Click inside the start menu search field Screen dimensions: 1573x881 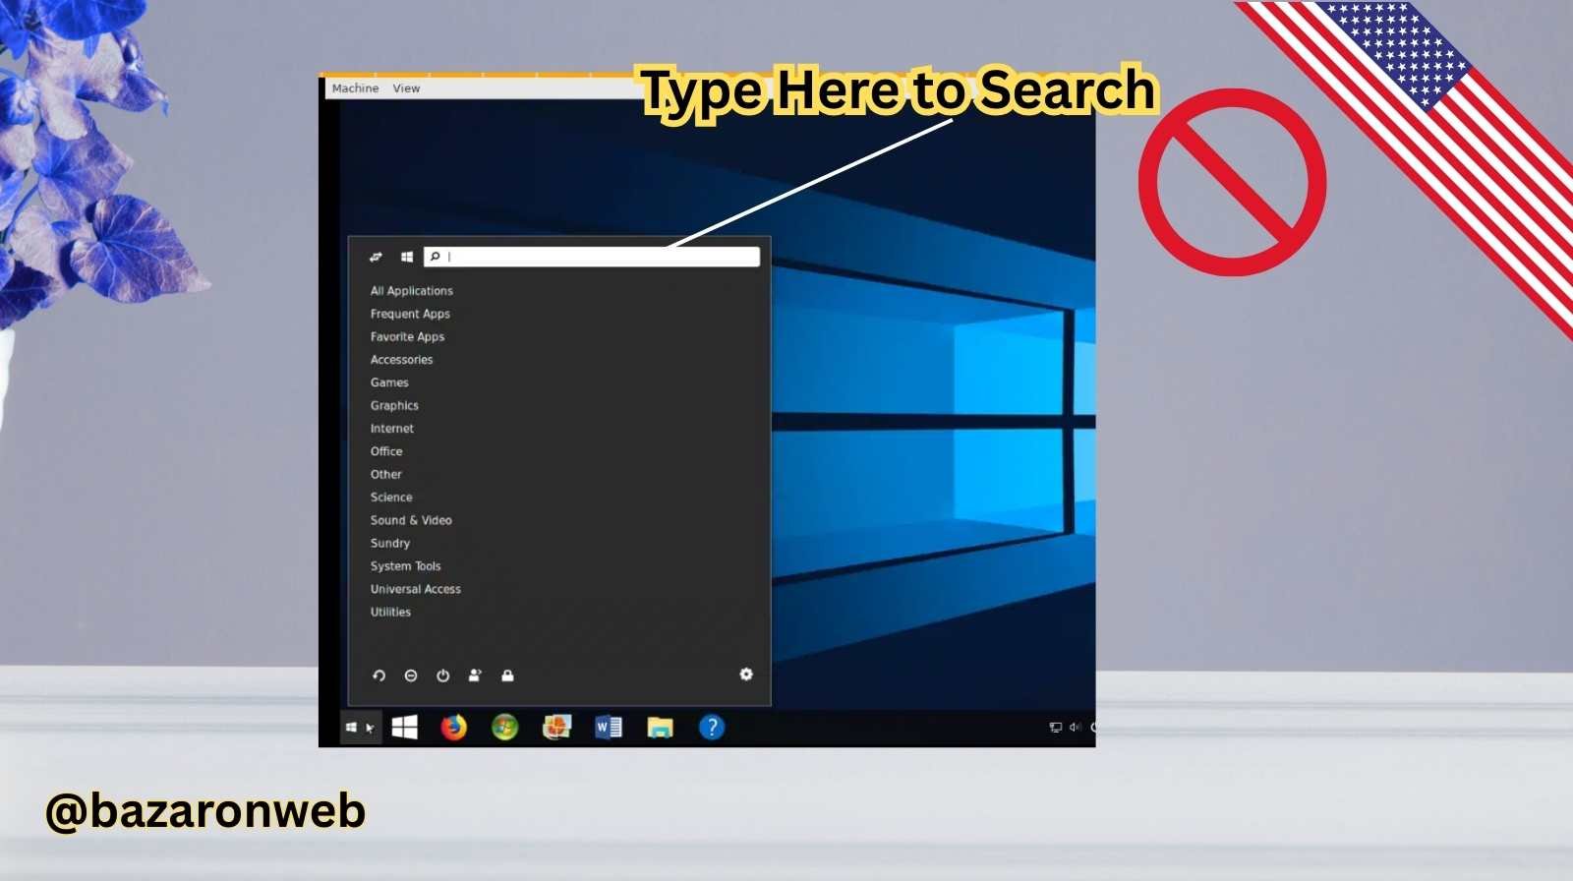click(x=592, y=257)
